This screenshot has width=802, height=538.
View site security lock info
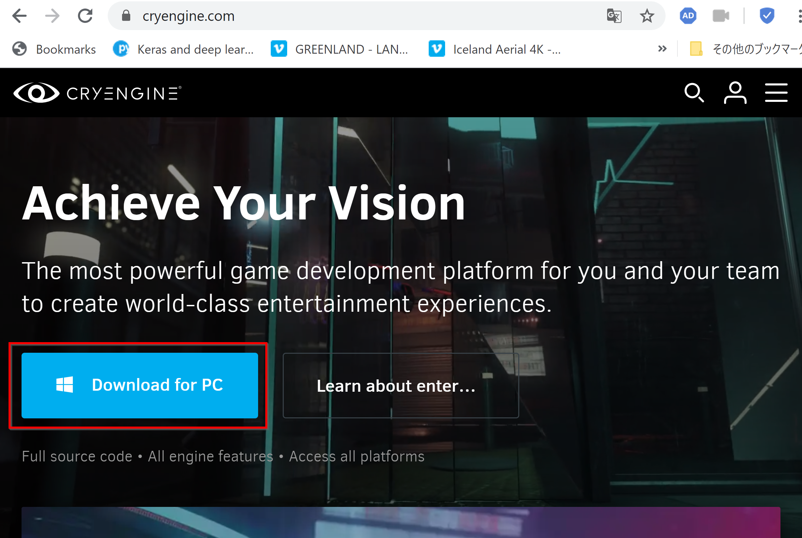click(126, 16)
